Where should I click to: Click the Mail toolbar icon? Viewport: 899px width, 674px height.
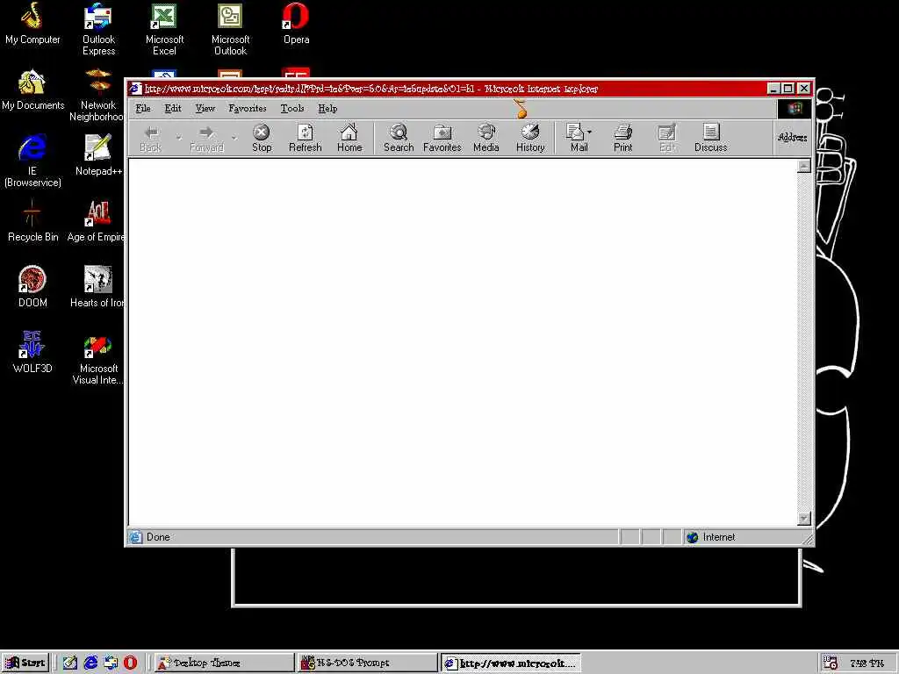pyautogui.click(x=576, y=139)
